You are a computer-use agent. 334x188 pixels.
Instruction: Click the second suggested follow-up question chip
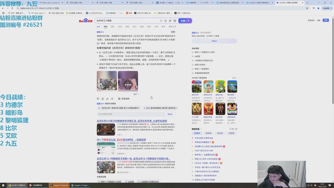160,108
